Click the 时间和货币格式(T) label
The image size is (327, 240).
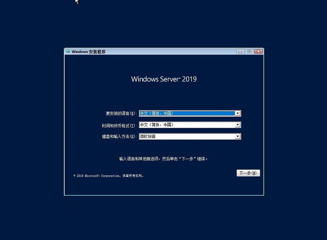pos(119,126)
